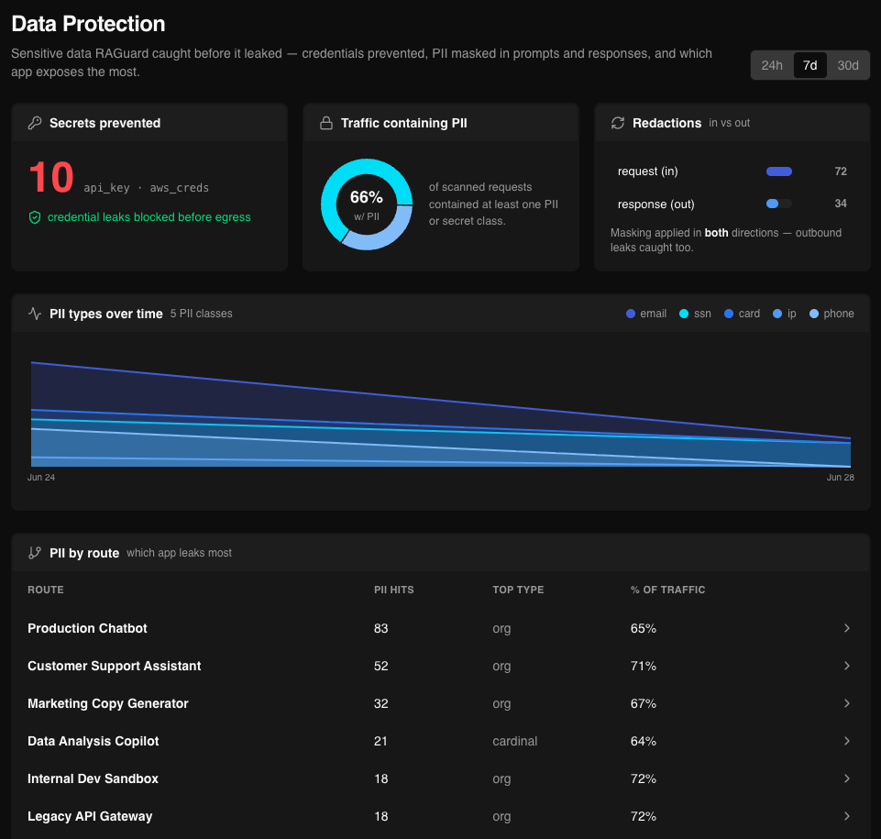
Task: Click the 52 PII hits cell
Action: [x=381, y=666]
